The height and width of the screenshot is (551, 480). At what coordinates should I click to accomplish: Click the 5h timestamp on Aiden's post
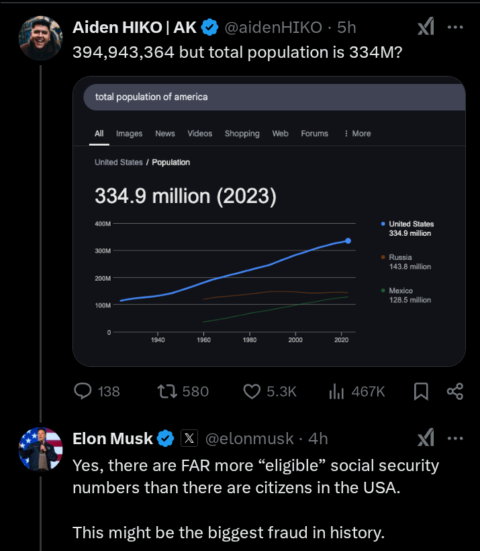coord(346,28)
